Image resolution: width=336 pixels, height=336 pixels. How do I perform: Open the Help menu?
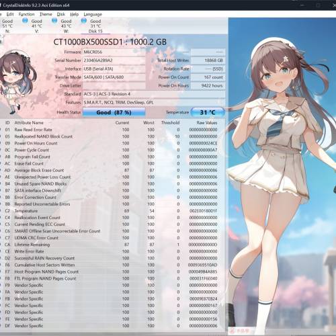pos(74,14)
